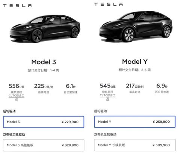The image size is (178, 155).
Task: Click the Tesla logo above Model Y
Action: (109, 5)
